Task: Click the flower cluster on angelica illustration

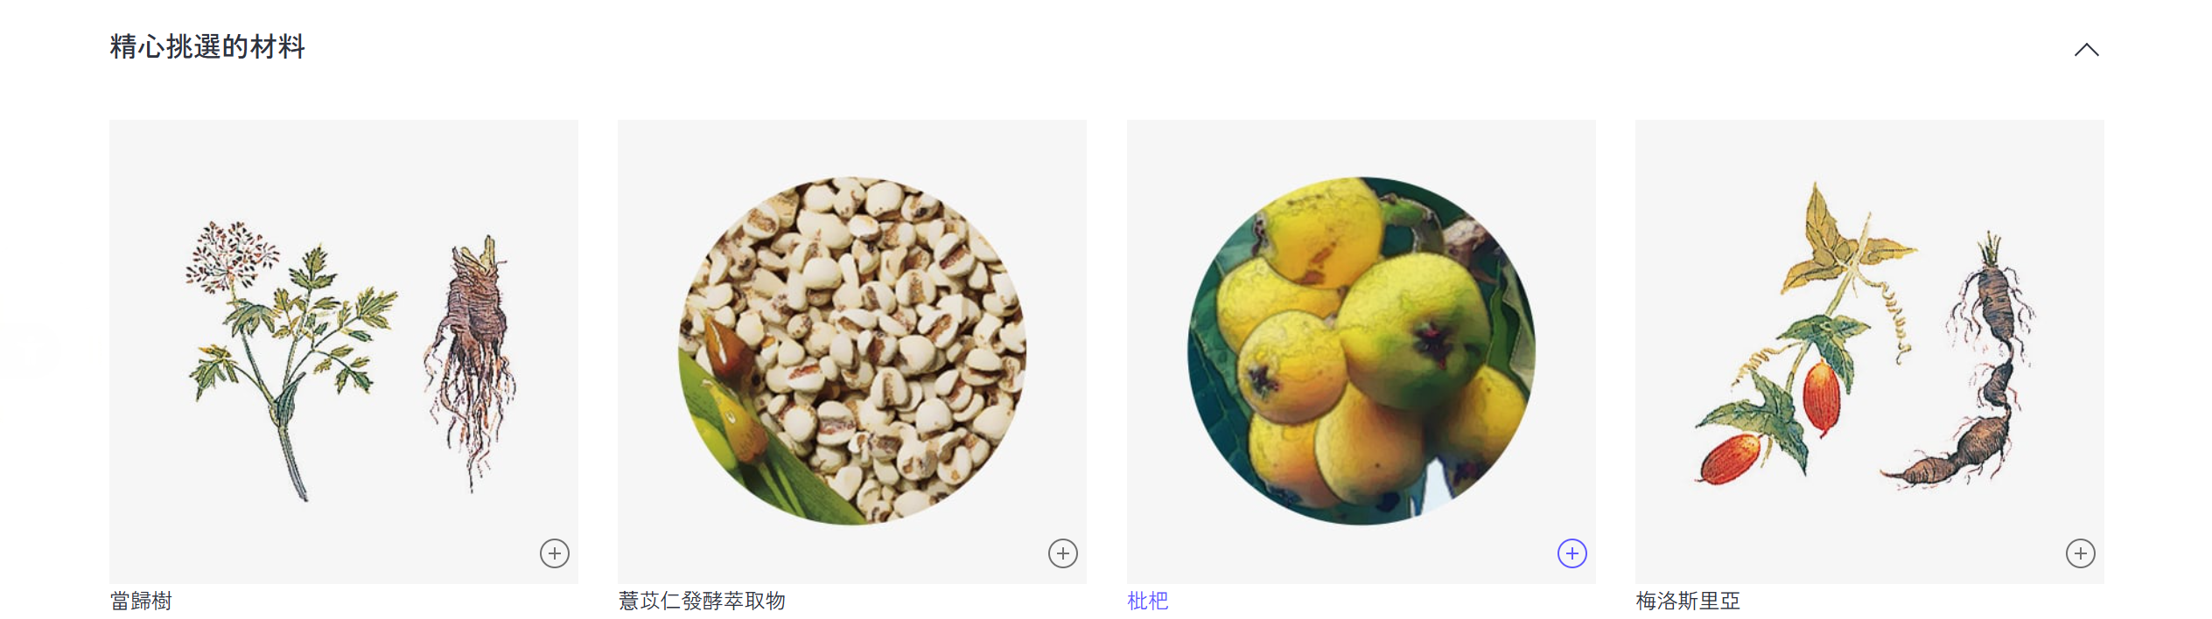Action: click(x=231, y=255)
